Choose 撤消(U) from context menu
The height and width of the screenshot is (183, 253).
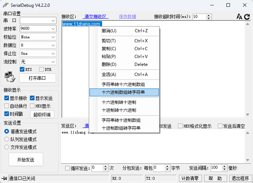pos(124,31)
